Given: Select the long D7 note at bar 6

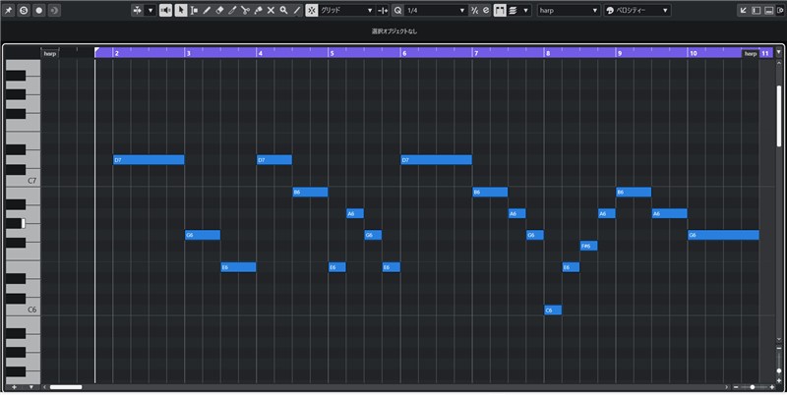Looking at the screenshot, I should (436, 160).
